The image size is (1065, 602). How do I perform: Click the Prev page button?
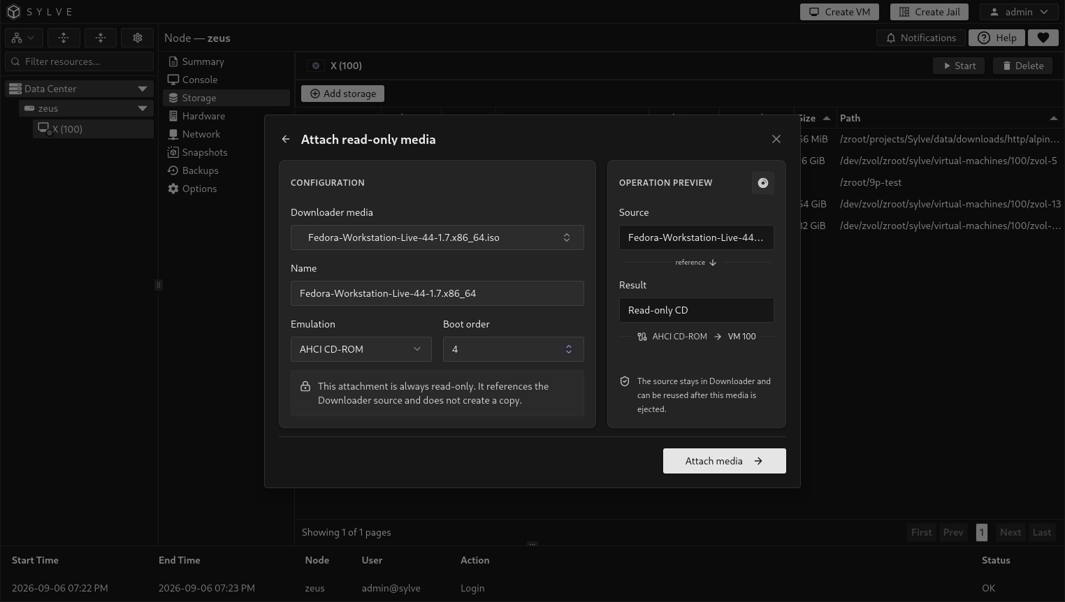(953, 532)
